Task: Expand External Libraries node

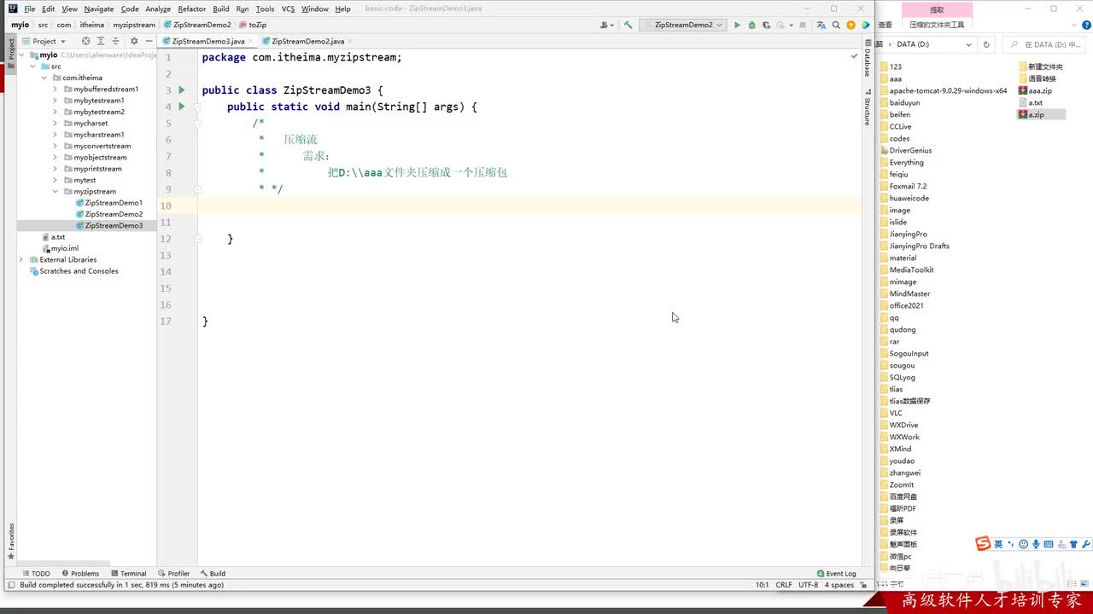Action: pos(21,260)
